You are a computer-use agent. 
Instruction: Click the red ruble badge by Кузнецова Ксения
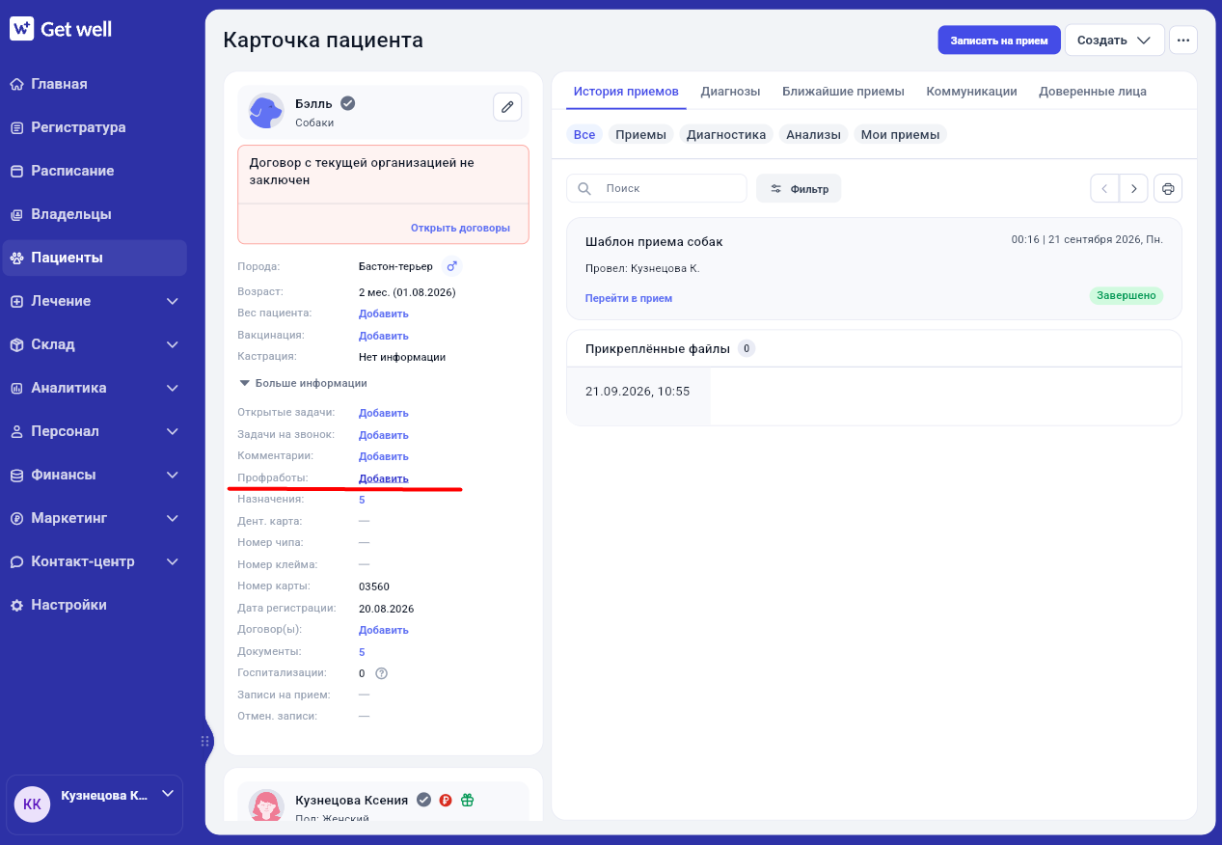pyautogui.click(x=446, y=800)
